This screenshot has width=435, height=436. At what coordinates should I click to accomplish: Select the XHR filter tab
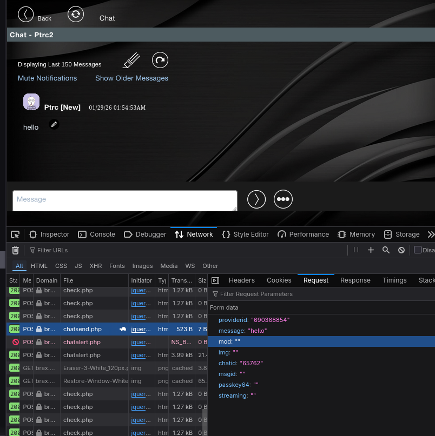96,266
